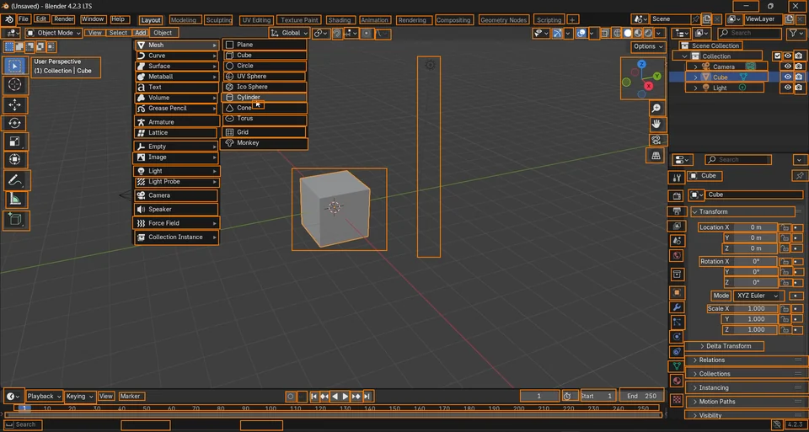Choose Cylinder from the Mesh submenu
809x432 pixels.
click(x=264, y=98)
